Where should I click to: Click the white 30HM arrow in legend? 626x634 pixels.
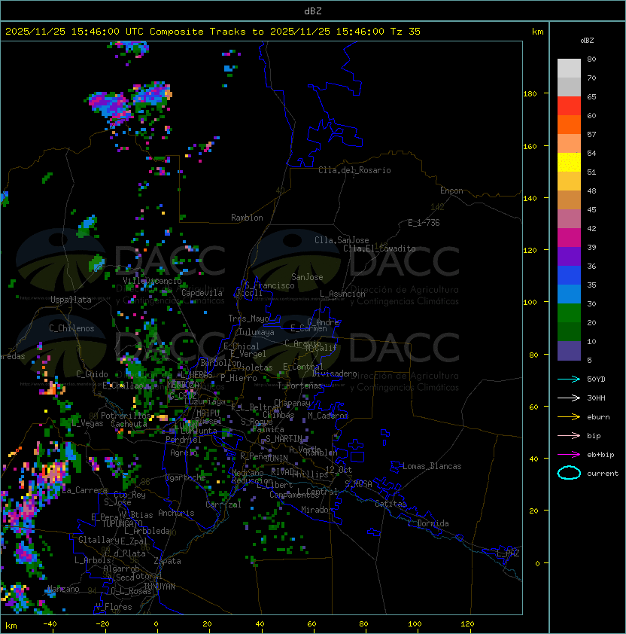click(x=569, y=398)
